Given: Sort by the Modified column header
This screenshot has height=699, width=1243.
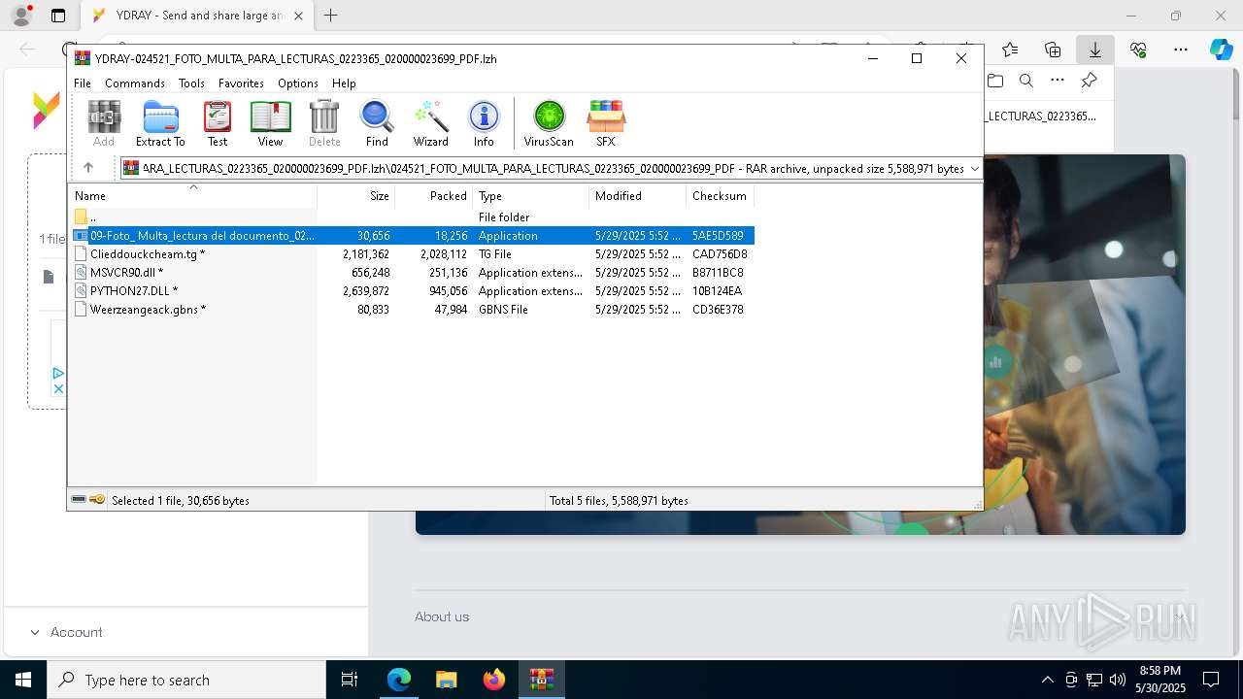Looking at the screenshot, I should 637,195.
